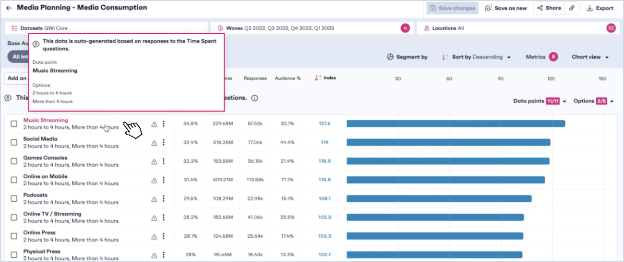Viewport: 624px width, 262px height.
Task: Open three-dot menu for Social Media
Action: pos(164,142)
